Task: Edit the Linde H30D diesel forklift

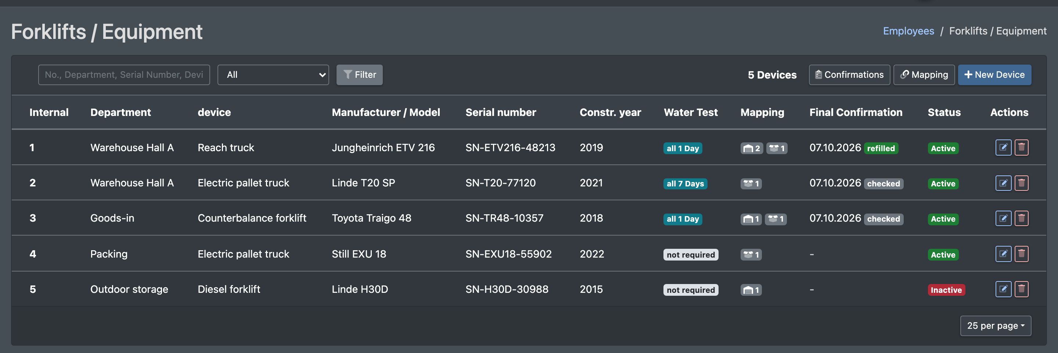Action: click(1003, 289)
